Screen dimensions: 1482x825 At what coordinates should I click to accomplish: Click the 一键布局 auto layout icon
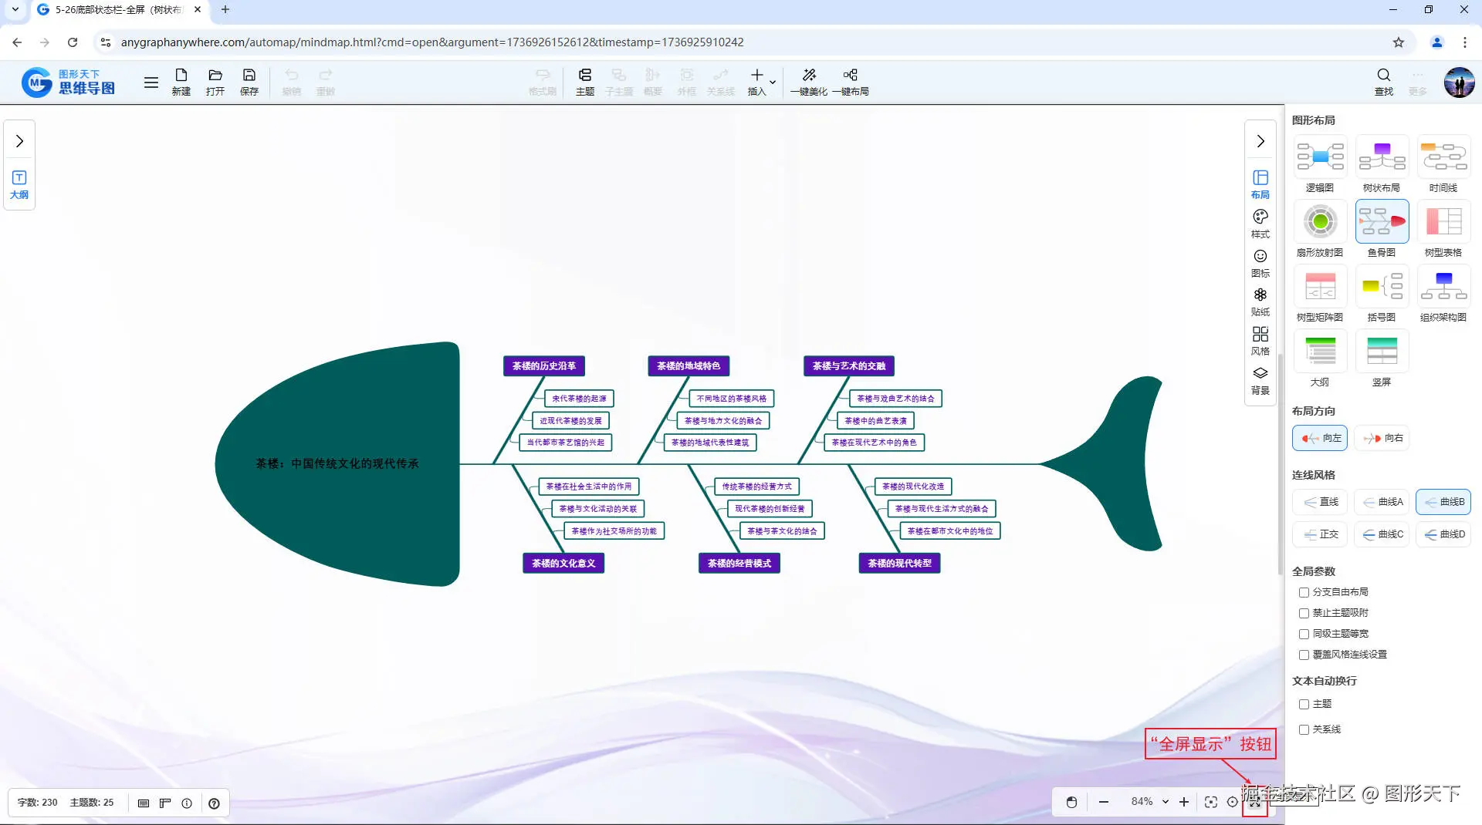(851, 81)
